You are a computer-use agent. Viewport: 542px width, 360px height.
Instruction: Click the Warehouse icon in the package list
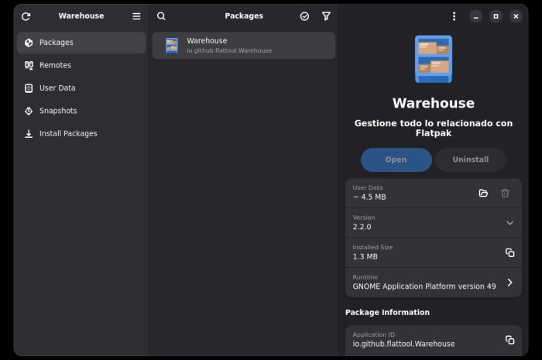(172, 46)
